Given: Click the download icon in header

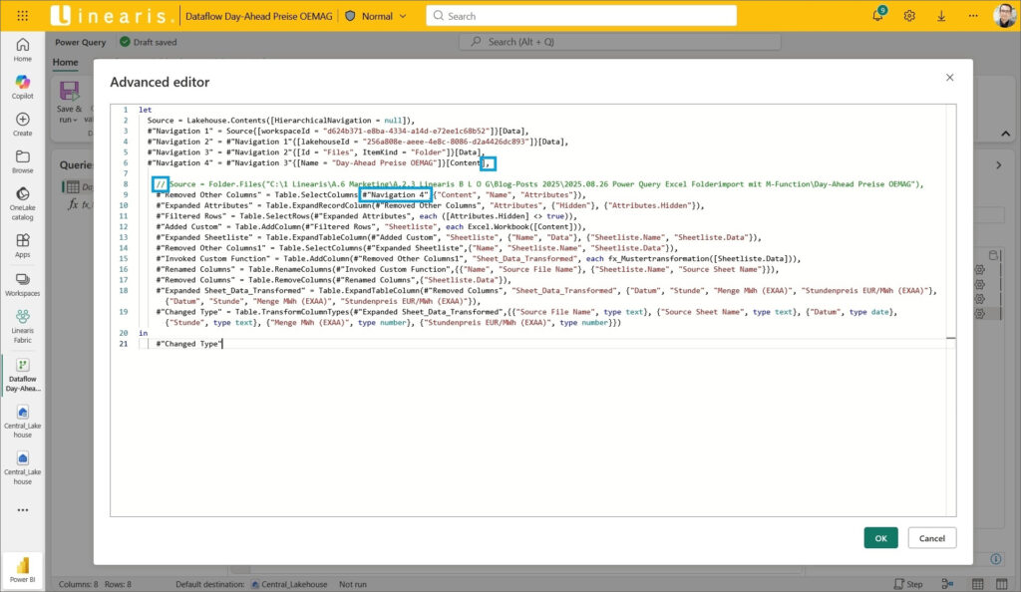Looking at the screenshot, I should (941, 16).
